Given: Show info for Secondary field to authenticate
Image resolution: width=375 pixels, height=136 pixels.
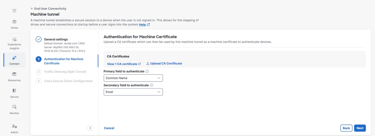Looking at the screenshot, I should [152, 85].
